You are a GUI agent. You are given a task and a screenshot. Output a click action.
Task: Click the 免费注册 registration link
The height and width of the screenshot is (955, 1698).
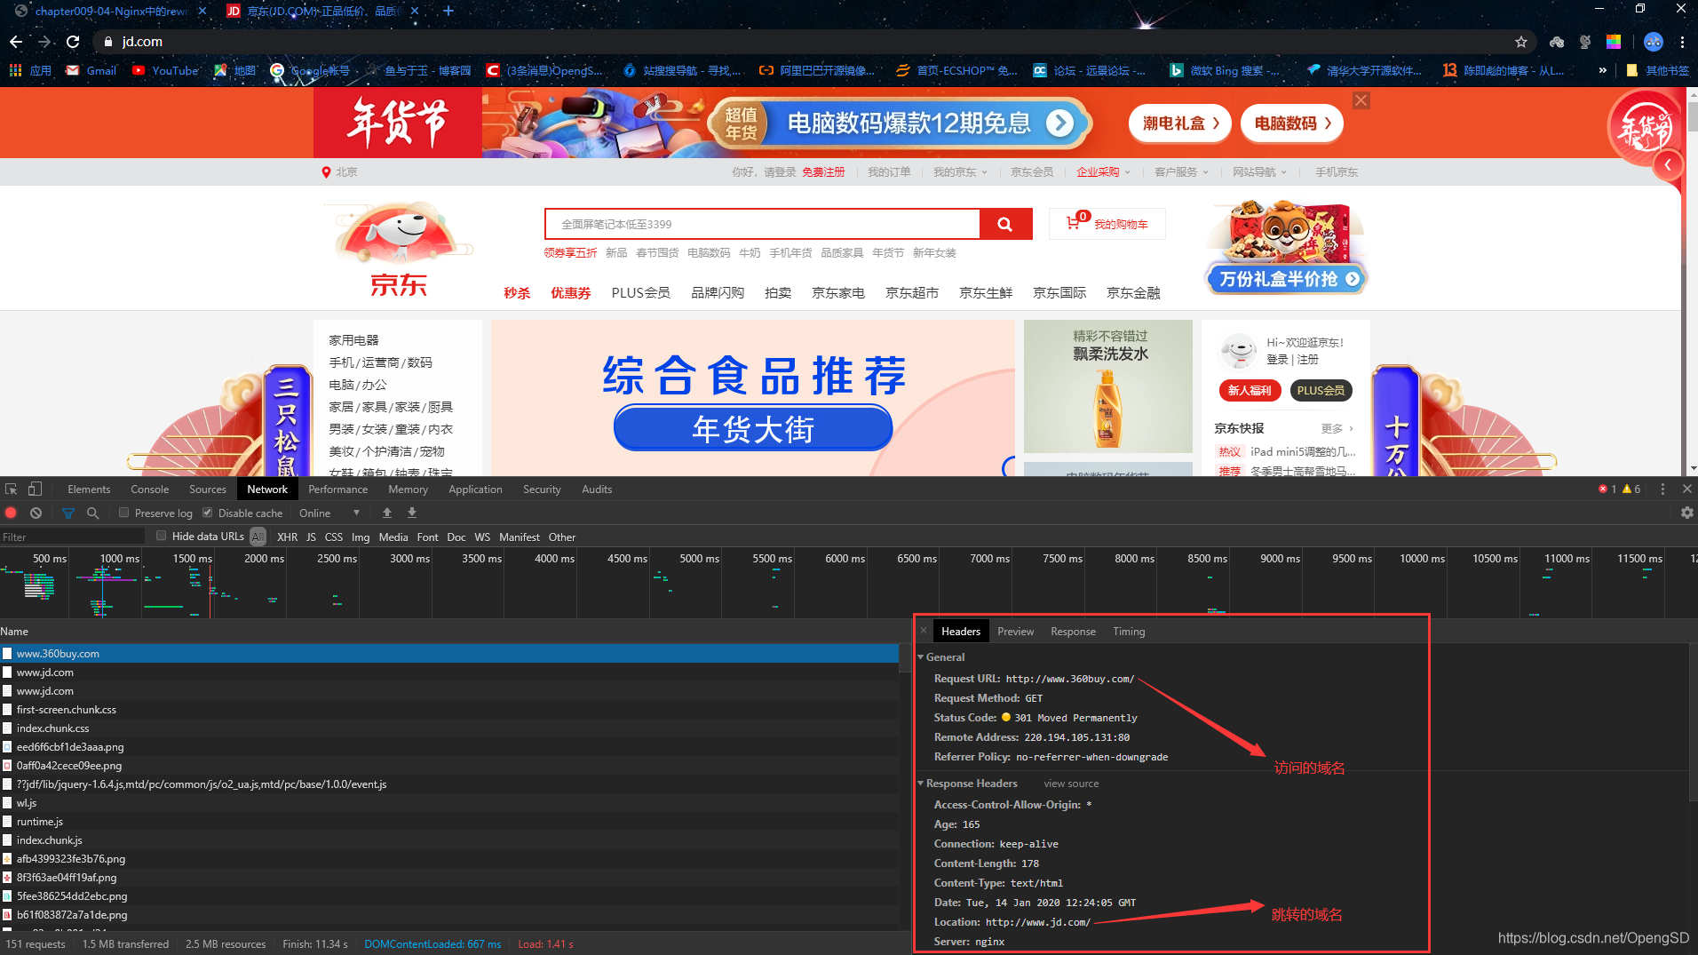click(x=823, y=171)
